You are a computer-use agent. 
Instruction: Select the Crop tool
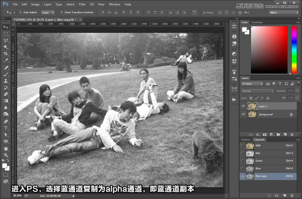click(6, 54)
